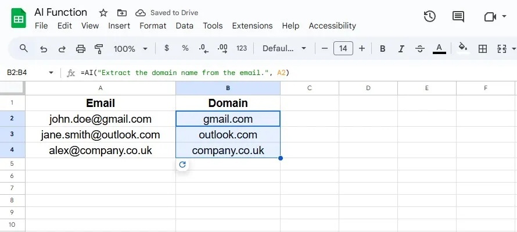Click the redo arrow icon
The image size is (517, 232).
(62, 49)
